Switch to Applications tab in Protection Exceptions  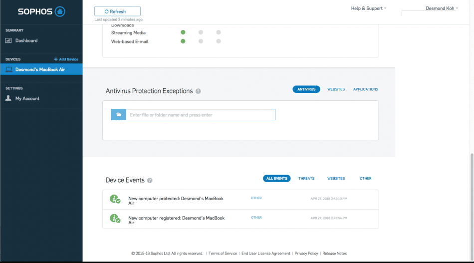pyautogui.click(x=366, y=89)
